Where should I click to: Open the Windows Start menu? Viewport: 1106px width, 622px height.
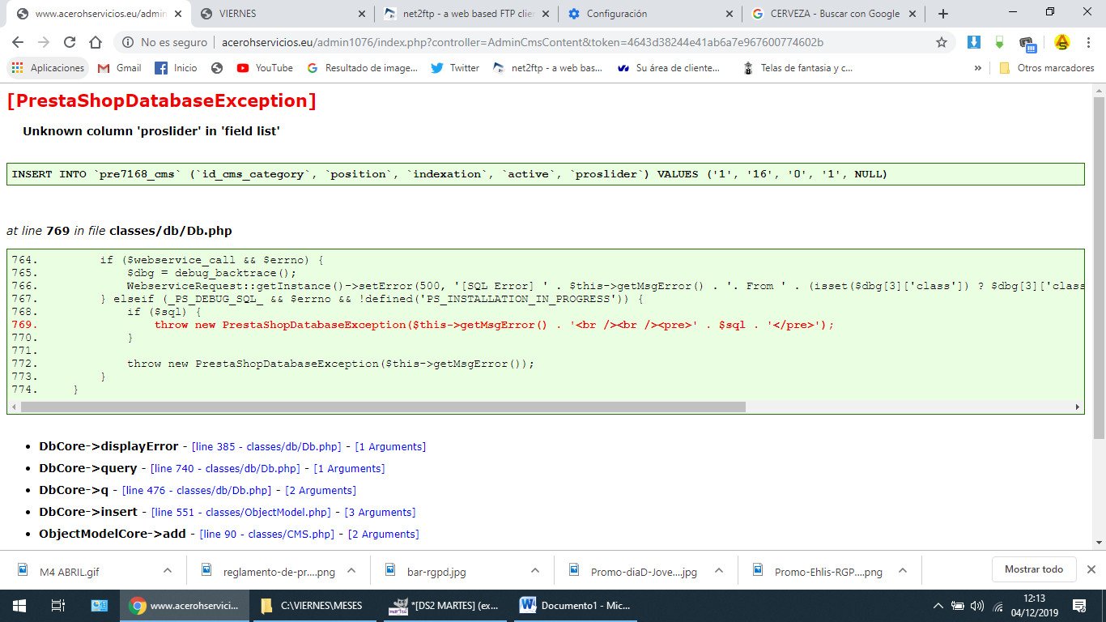tap(19, 605)
